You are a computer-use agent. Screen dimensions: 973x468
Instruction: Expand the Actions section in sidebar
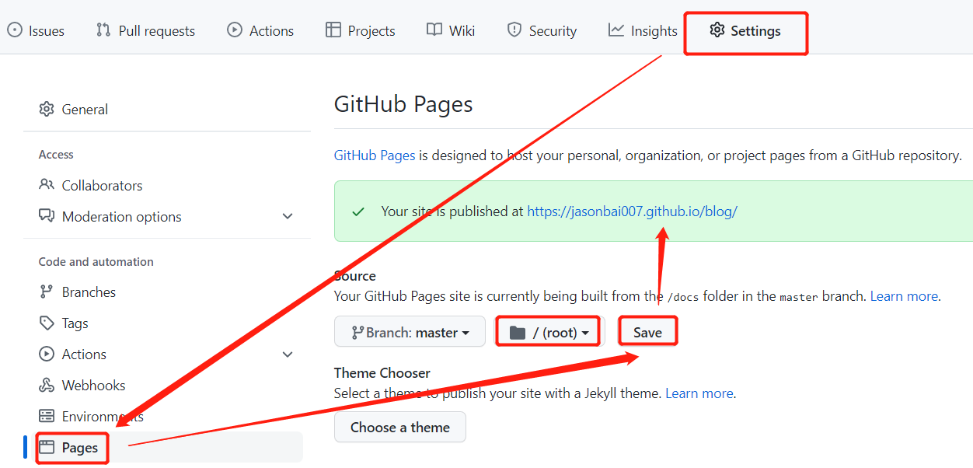[x=288, y=354]
